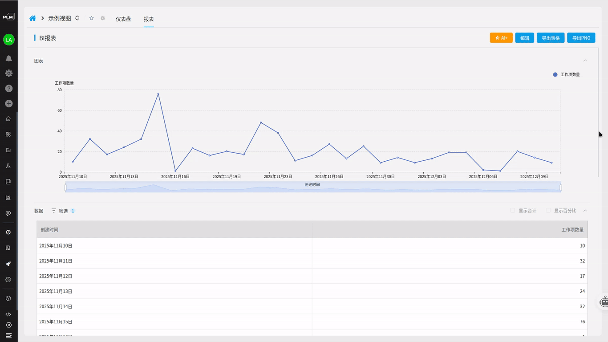Switch to the 仪表盘 tab
608x342 pixels.
123,19
